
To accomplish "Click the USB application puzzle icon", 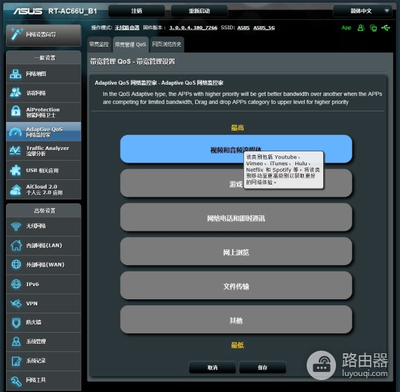I will tap(15, 170).
